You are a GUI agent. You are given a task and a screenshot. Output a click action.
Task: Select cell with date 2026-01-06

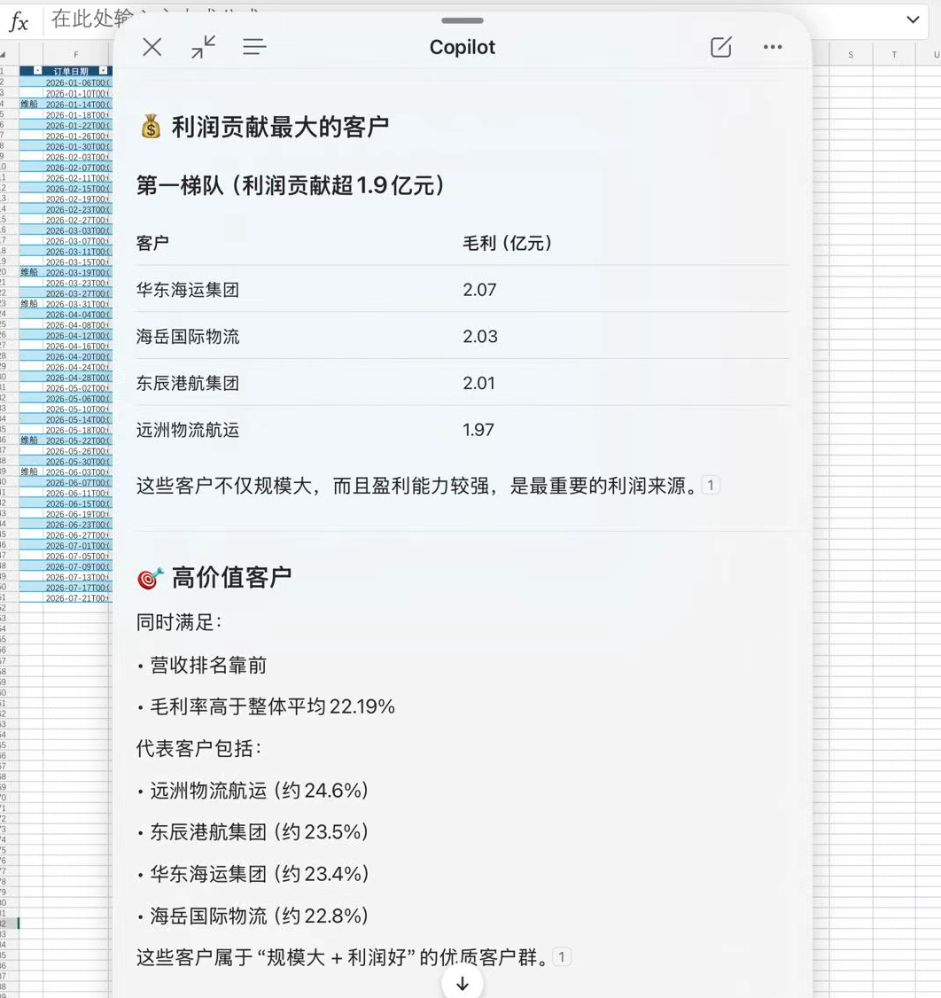pyautogui.click(x=78, y=82)
